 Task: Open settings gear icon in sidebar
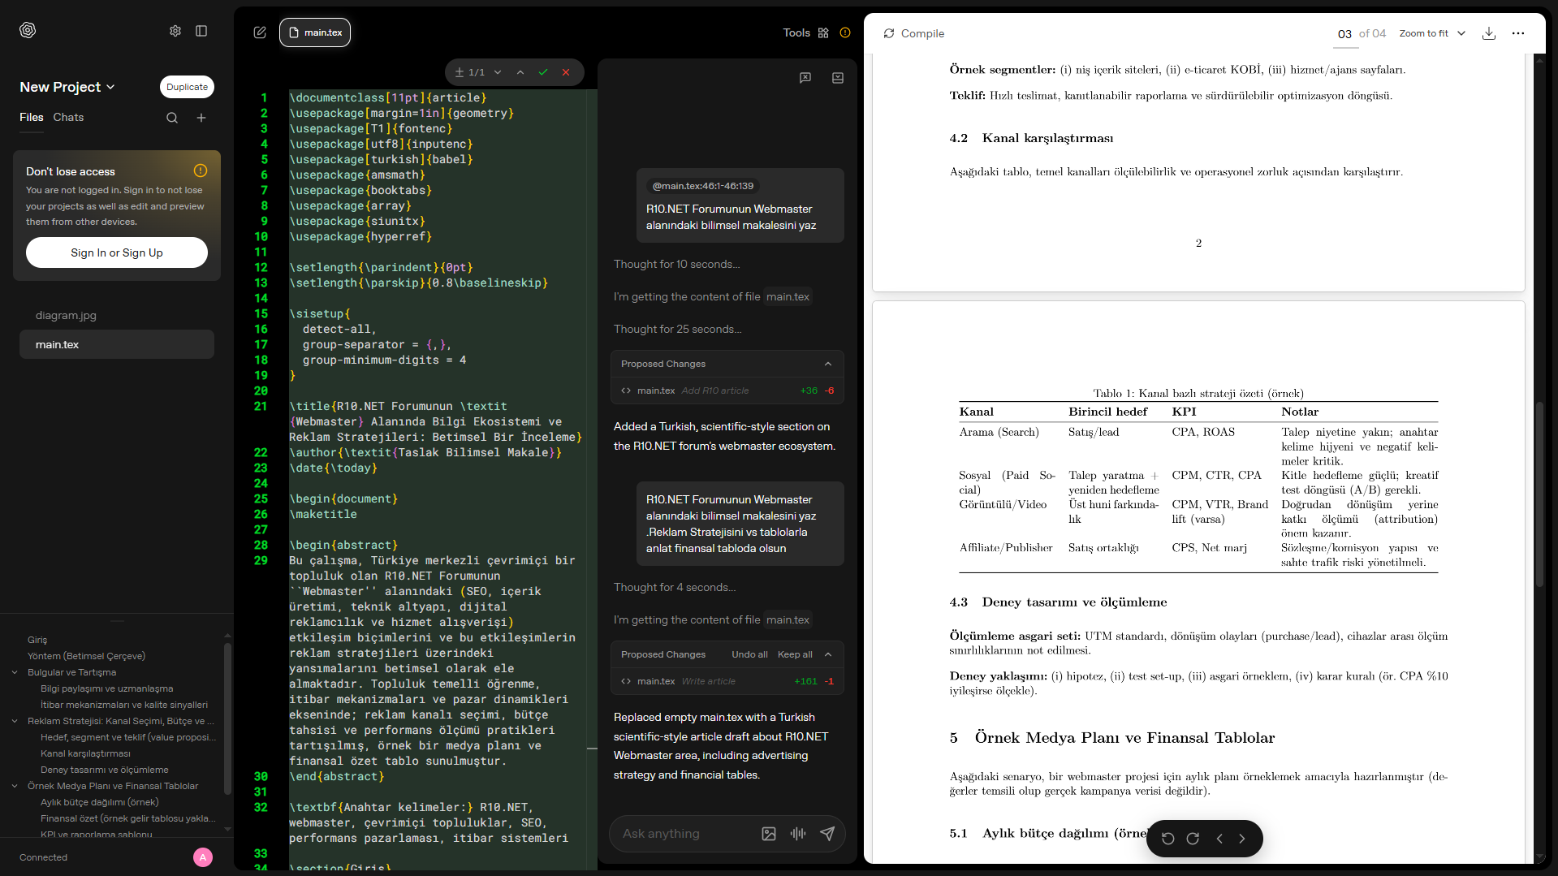[x=175, y=31]
